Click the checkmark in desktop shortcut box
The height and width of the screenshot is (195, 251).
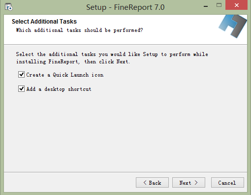click(21, 88)
